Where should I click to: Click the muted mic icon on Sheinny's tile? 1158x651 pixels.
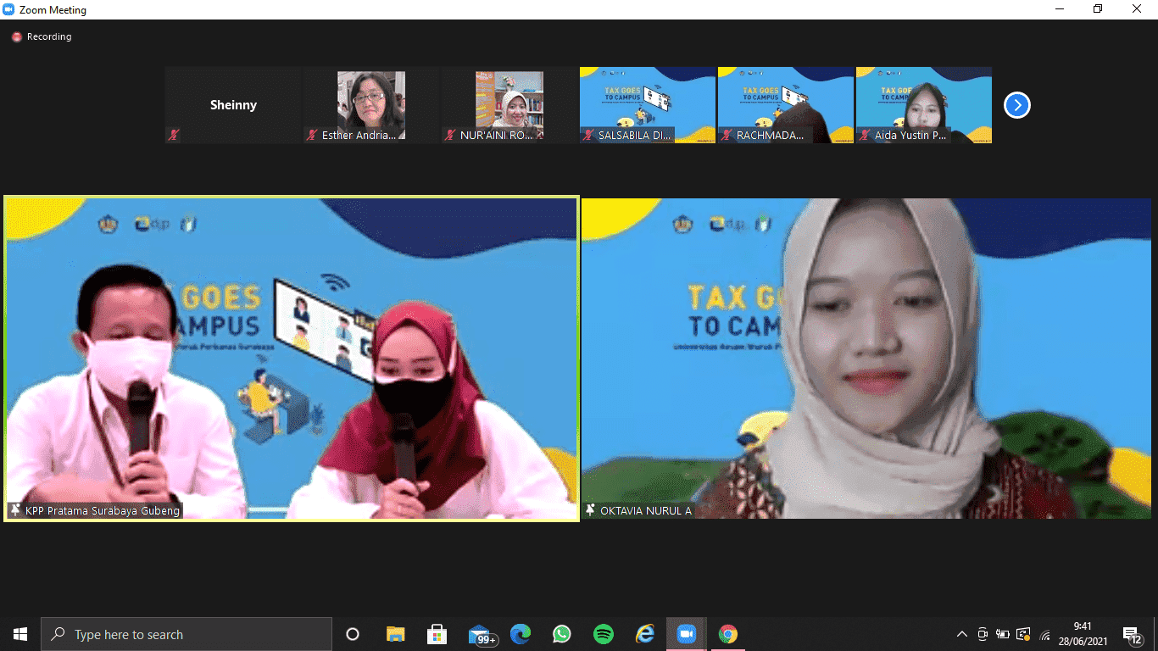174,135
